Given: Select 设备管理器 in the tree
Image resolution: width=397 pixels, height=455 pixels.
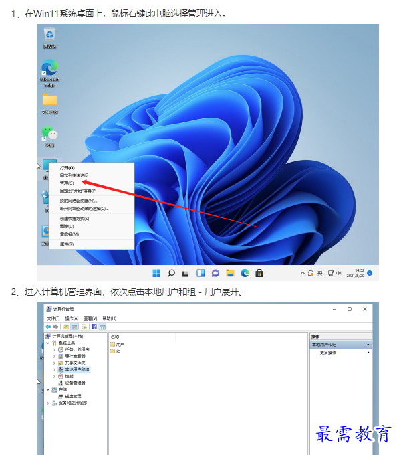Looking at the screenshot, I should pyautogui.click(x=75, y=383).
